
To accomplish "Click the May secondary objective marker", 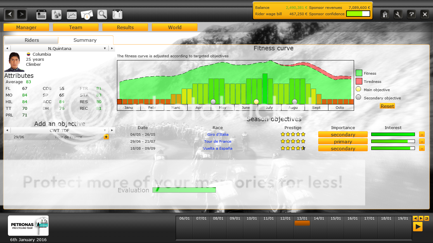I will (213, 102).
